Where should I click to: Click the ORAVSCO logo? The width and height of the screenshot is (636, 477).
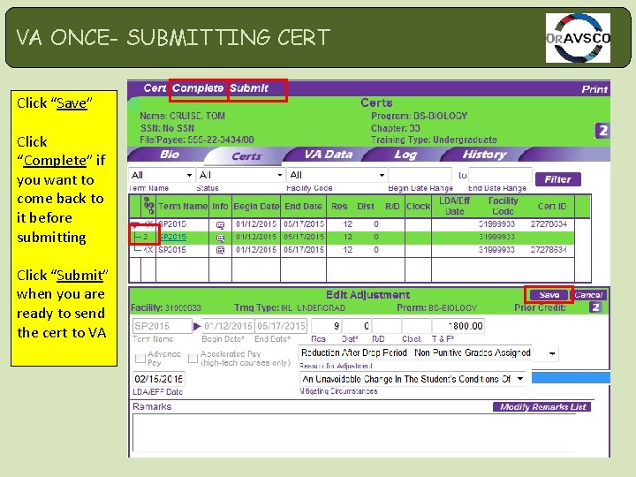(x=578, y=38)
